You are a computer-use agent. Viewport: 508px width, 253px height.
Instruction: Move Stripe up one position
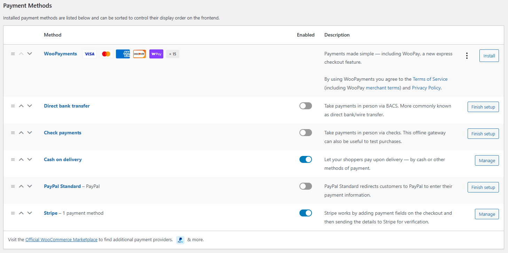coord(21,213)
